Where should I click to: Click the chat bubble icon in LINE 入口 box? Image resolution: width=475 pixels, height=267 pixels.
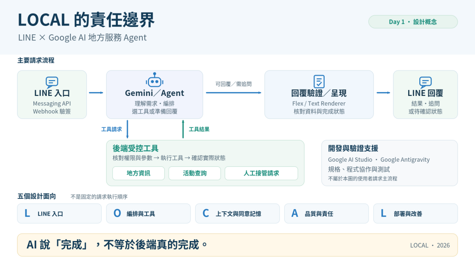[52, 82]
